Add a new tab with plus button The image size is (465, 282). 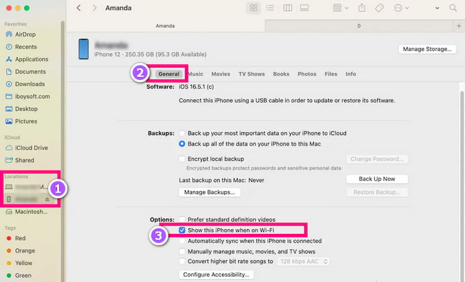click(x=459, y=26)
